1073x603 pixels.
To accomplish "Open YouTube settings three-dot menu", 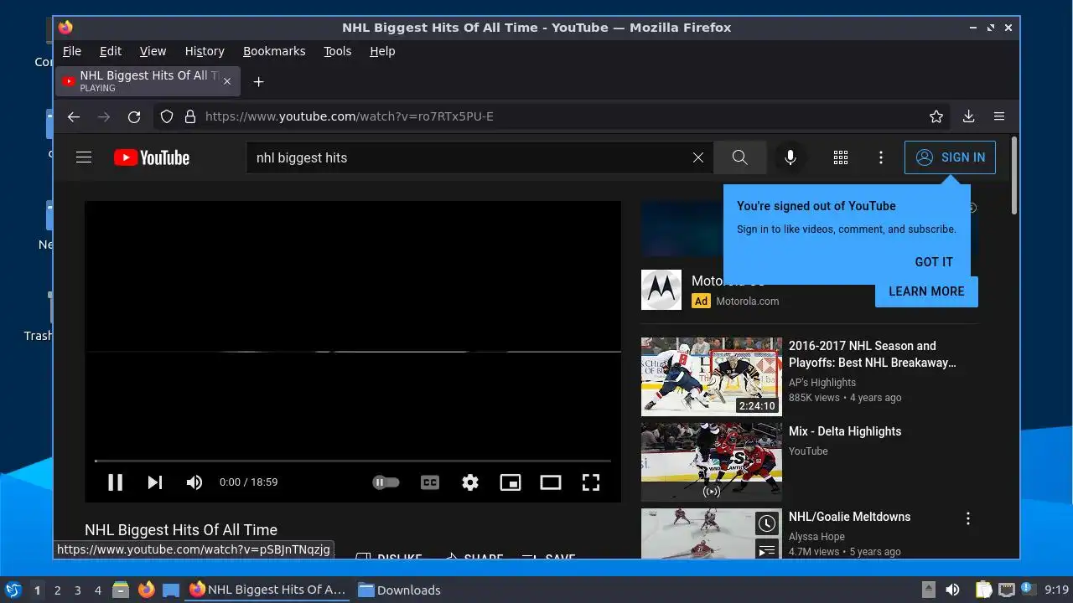I will pos(880,157).
